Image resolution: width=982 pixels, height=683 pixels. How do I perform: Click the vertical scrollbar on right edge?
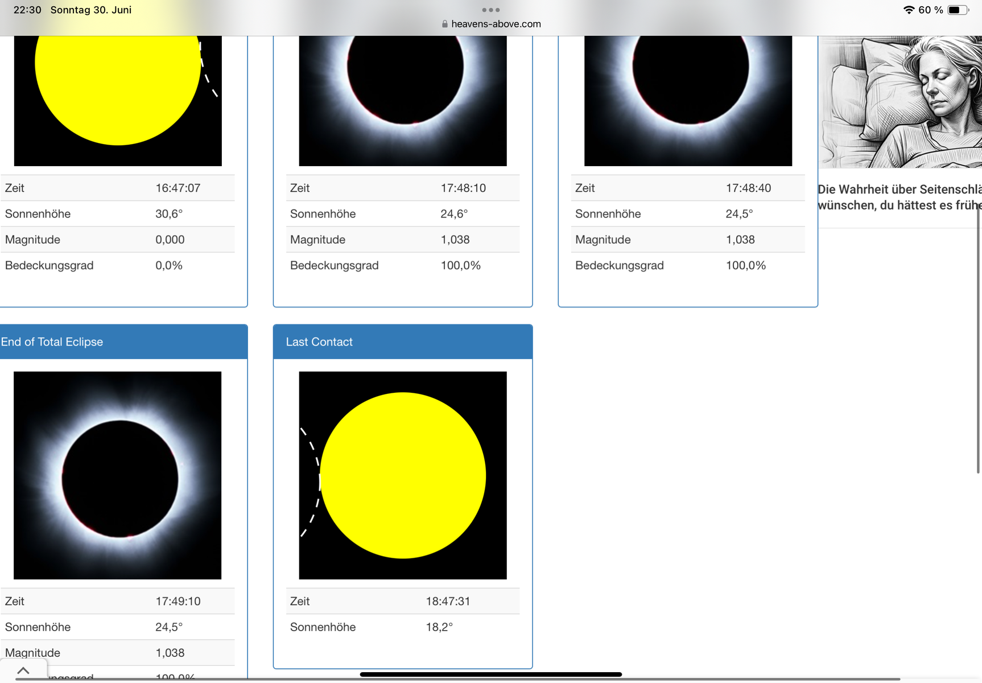(978, 341)
